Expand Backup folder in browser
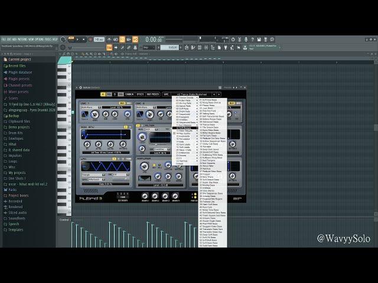This screenshot has width=378, height=283. 11,116
